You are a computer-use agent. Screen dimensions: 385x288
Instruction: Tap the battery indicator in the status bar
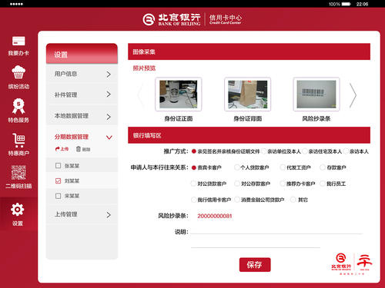click(x=346, y=4)
